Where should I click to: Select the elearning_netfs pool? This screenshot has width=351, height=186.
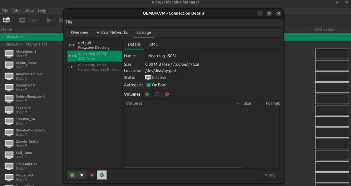coord(95,67)
